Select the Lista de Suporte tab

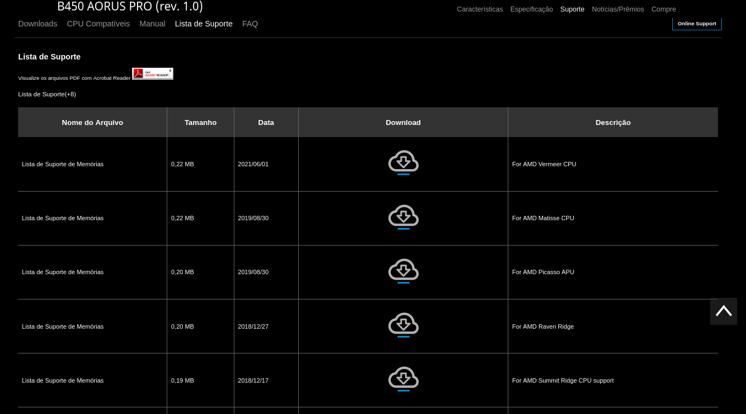tap(204, 24)
